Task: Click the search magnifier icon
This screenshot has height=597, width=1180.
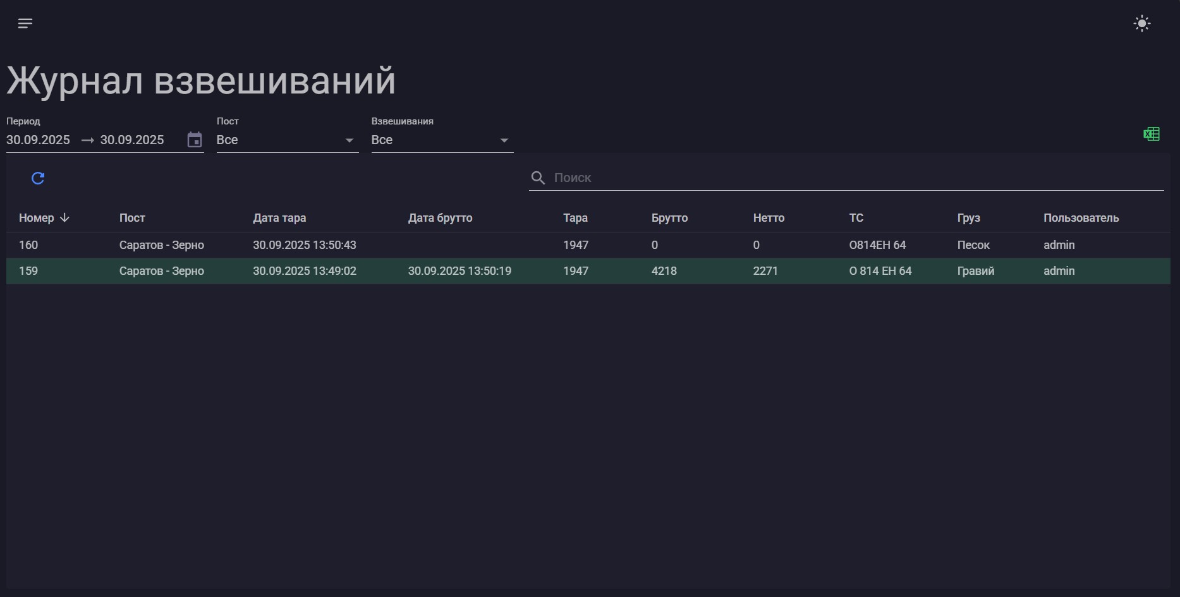Action: tap(538, 178)
